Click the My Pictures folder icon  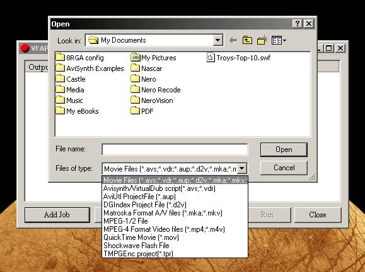click(x=136, y=57)
